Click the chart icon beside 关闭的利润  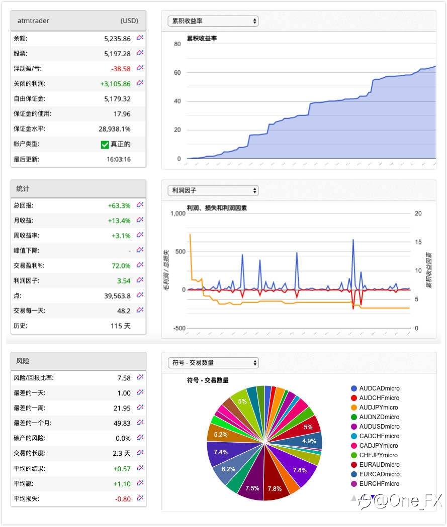(140, 83)
